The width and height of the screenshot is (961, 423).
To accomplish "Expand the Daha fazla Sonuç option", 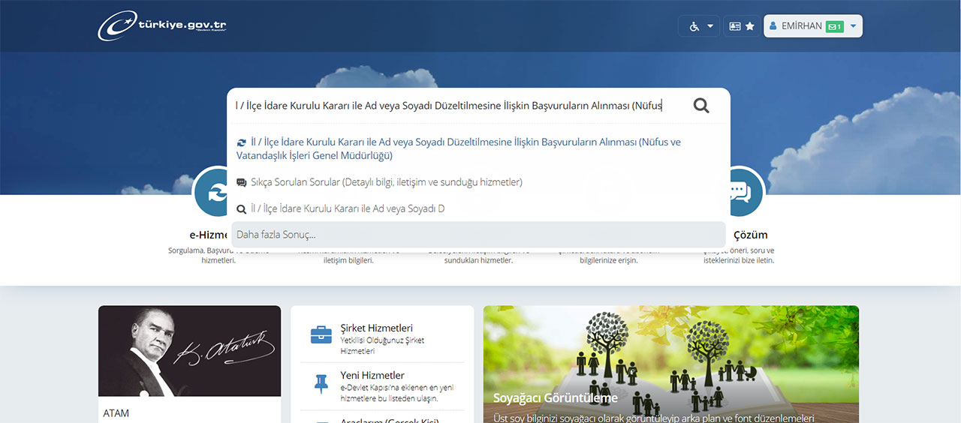I will click(478, 235).
